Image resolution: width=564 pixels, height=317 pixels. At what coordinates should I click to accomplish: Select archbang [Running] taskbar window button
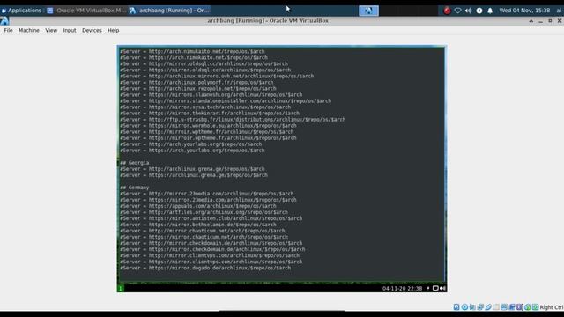(x=169, y=11)
